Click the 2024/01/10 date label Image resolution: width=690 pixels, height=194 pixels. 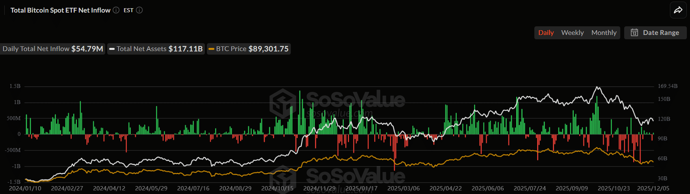coord(25,189)
